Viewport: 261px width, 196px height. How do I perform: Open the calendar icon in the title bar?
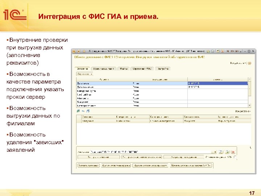(222, 51)
